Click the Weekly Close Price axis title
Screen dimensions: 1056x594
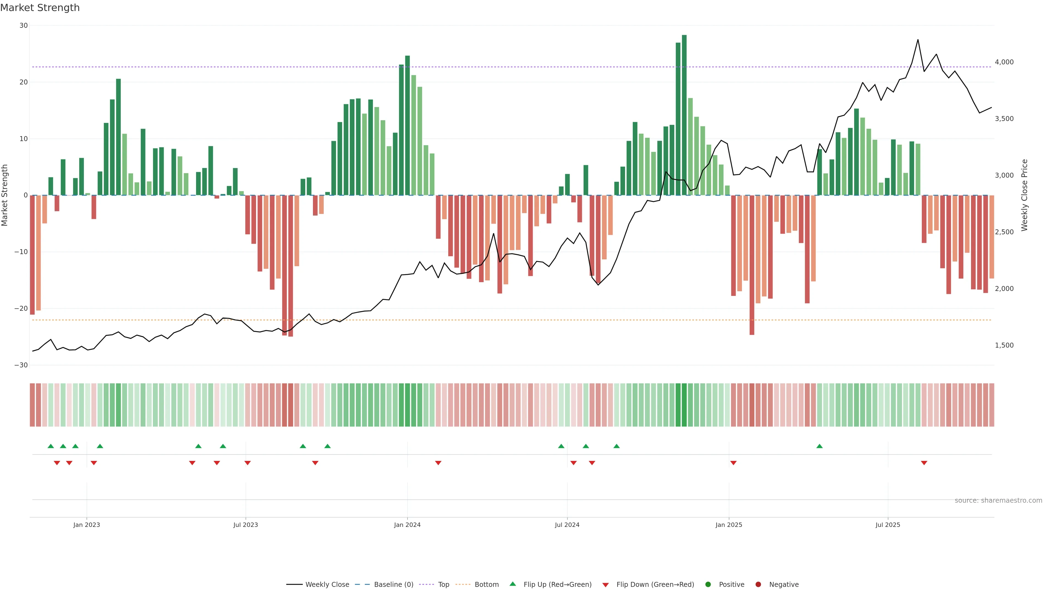click(1024, 195)
